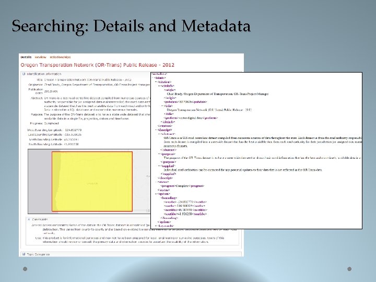Screen dimensions: 376x282
Task: Click the metadata root XML tag
Action: pyautogui.click(x=159, y=74)
